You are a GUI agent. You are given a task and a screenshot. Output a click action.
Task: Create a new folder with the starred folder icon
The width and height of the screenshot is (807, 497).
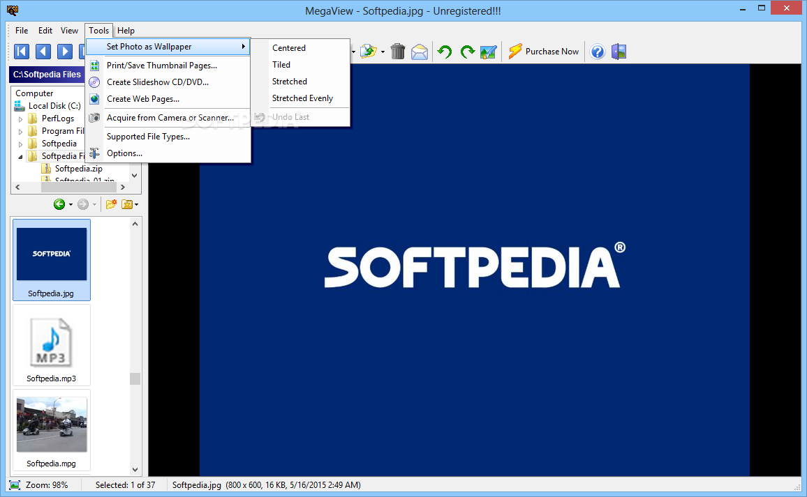tap(111, 204)
